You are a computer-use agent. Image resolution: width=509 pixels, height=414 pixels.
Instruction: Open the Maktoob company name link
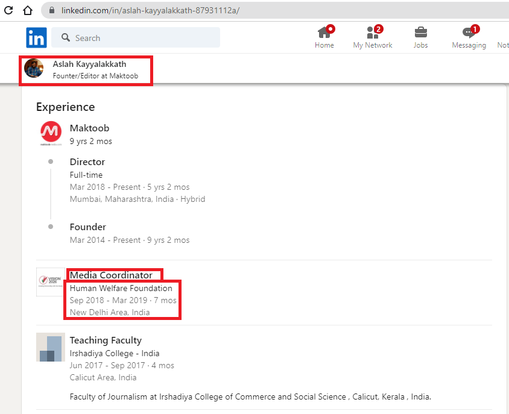pyautogui.click(x=90, y=128)
